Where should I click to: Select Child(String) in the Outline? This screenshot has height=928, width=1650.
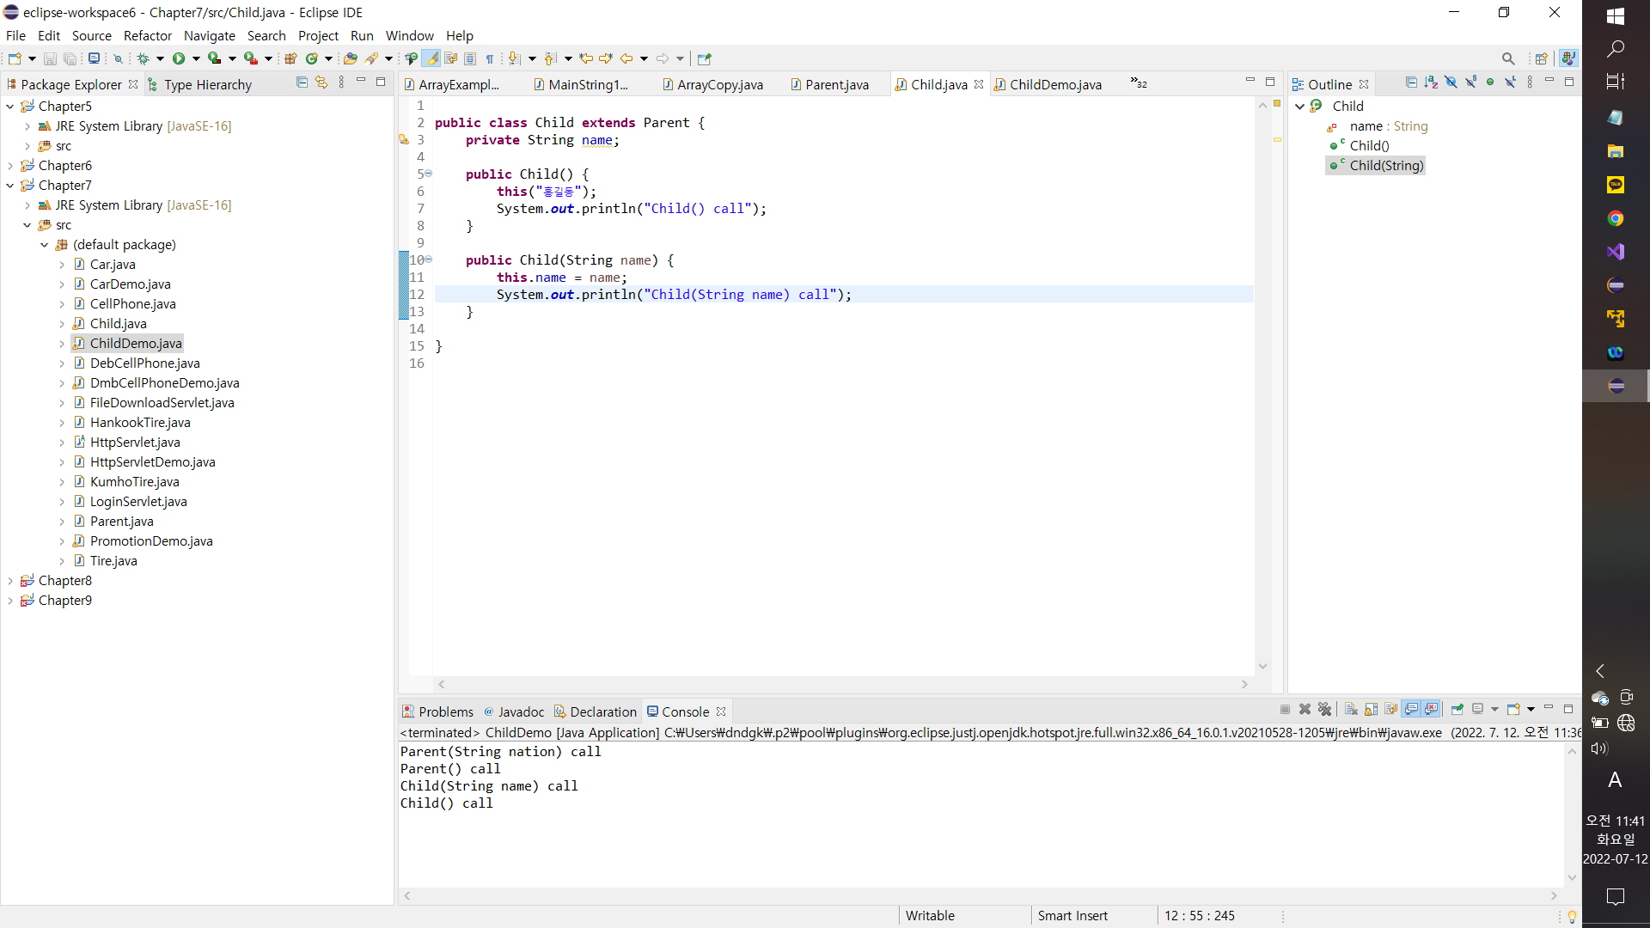coord(1385,165)
